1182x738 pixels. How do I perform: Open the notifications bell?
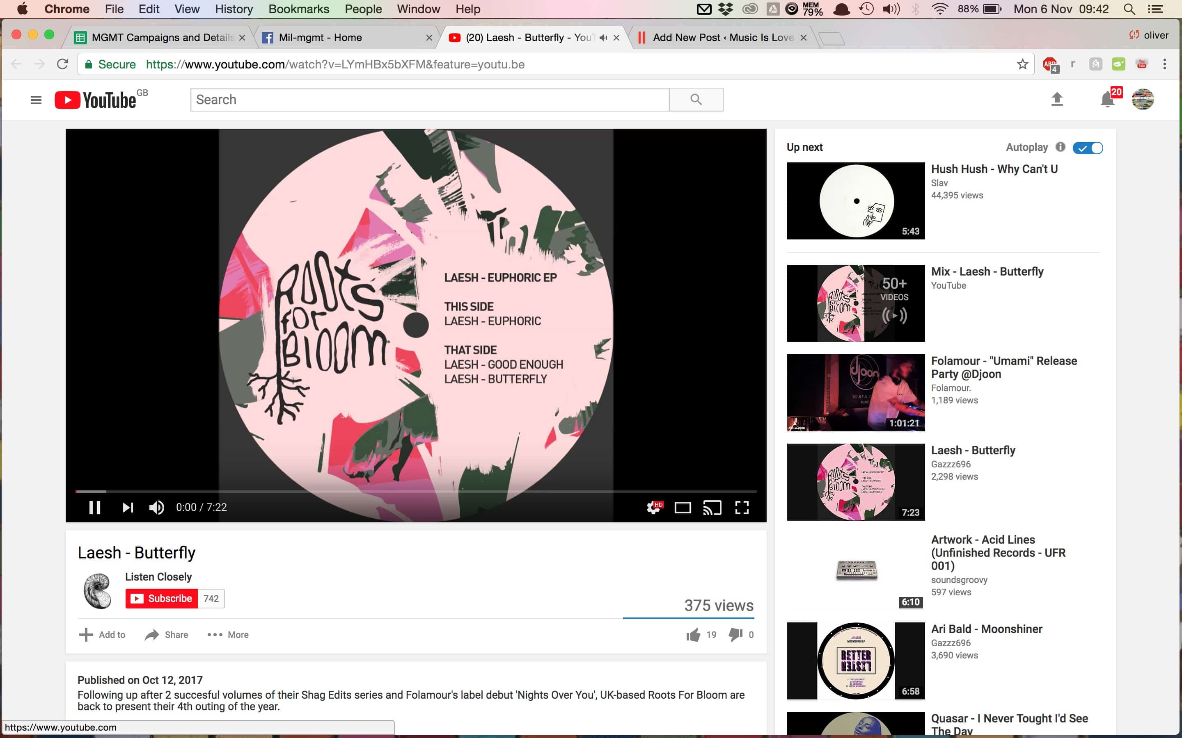[1107, 100]
